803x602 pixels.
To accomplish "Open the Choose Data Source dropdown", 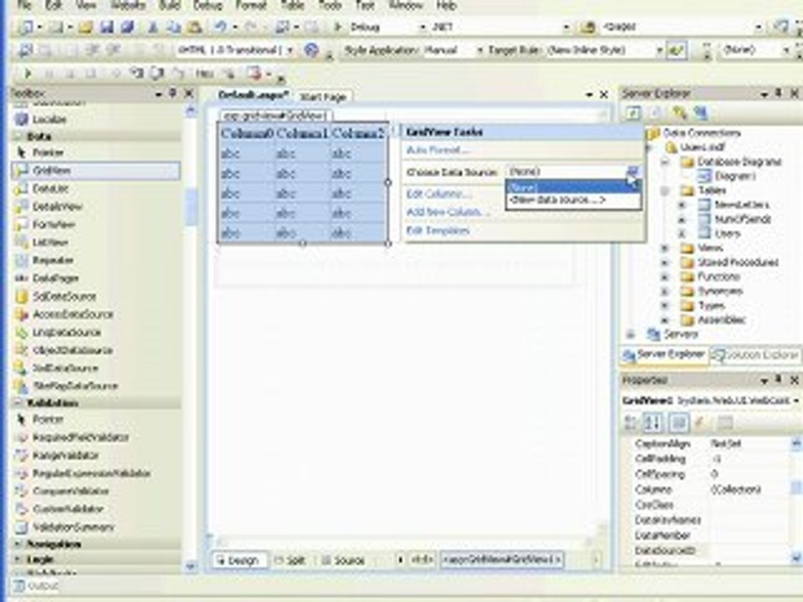I will click(633, 171).
